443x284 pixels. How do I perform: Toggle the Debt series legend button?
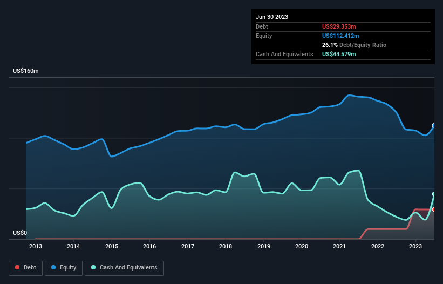(x=26, y=268)
